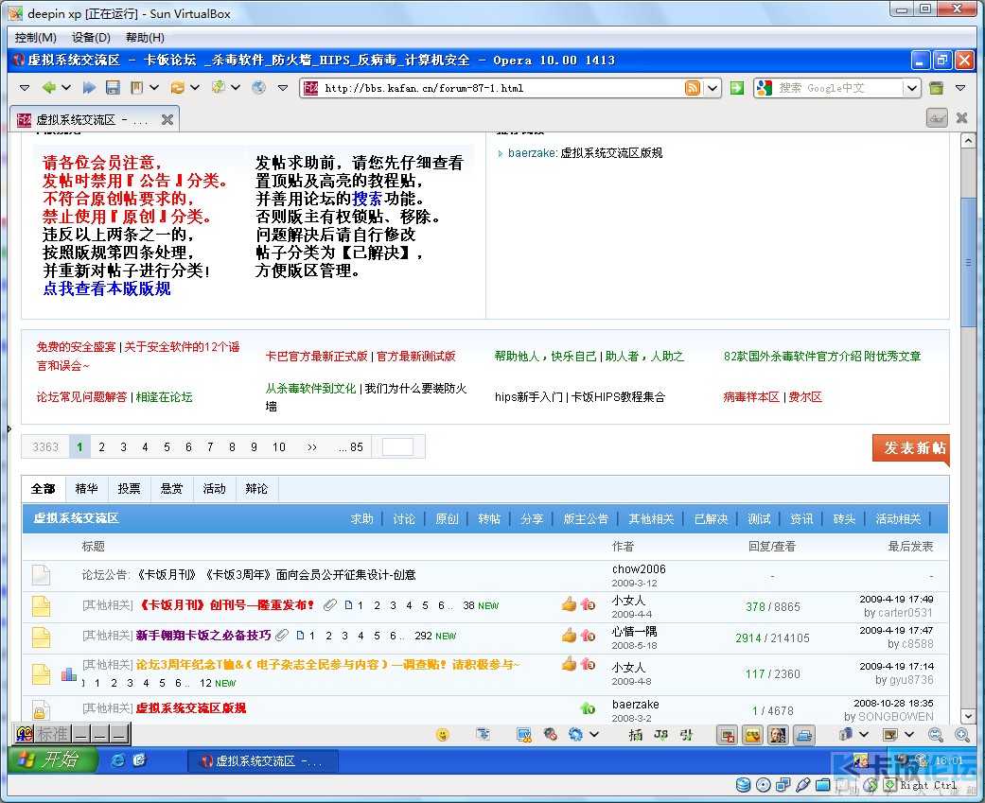Click the yellow CSS icon in status bar
985x803 pixels.
click(x=752, y=735)
